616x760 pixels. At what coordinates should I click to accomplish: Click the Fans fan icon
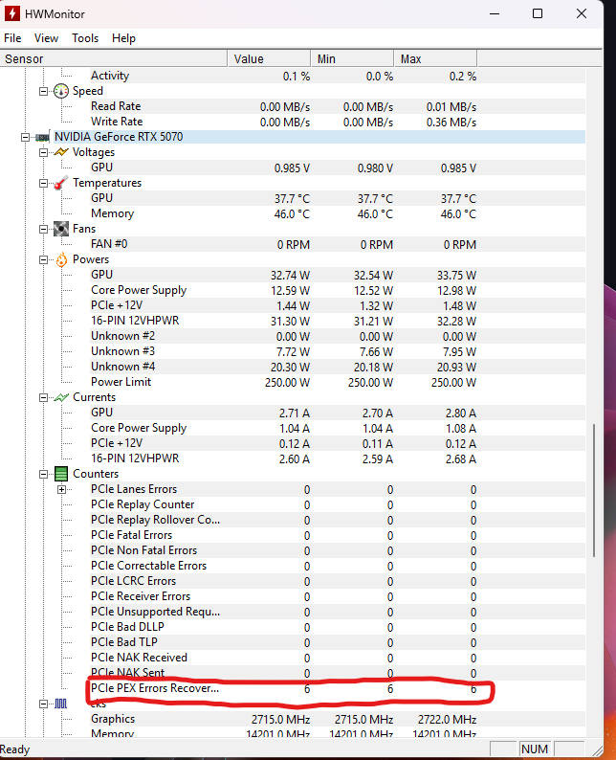pyautogui.click(x=61, y=229)
